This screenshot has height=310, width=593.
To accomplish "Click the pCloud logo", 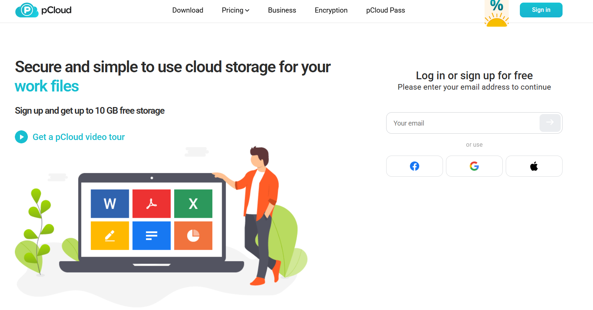I will 43,10.
